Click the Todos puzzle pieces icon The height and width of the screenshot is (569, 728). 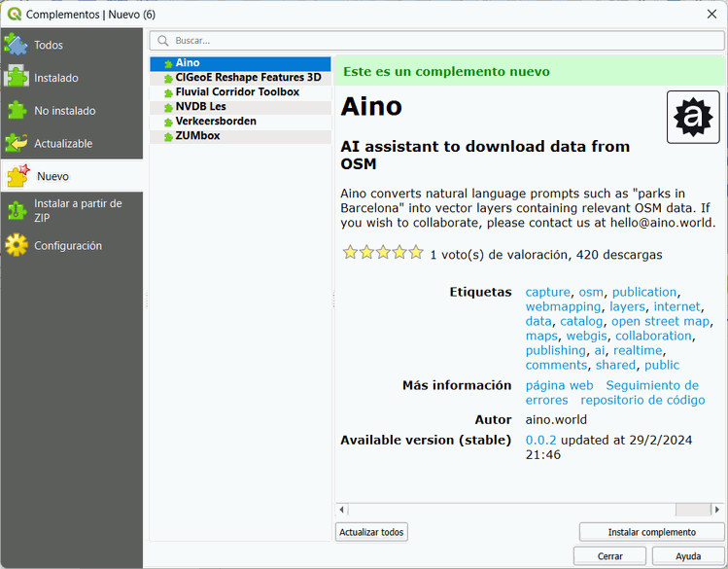click(x=17, y=45)
